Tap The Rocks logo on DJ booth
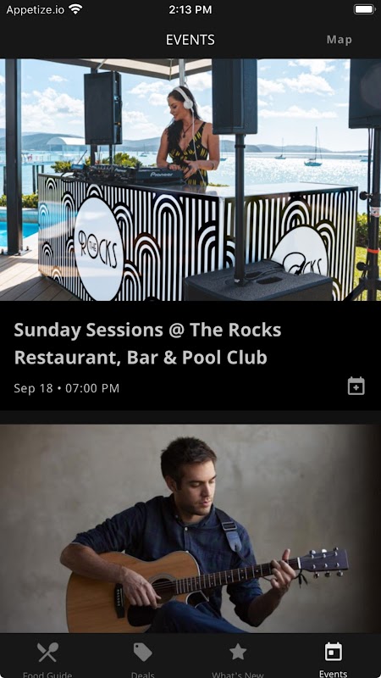This screenshot has width=381, height=678. pos(98,249)
